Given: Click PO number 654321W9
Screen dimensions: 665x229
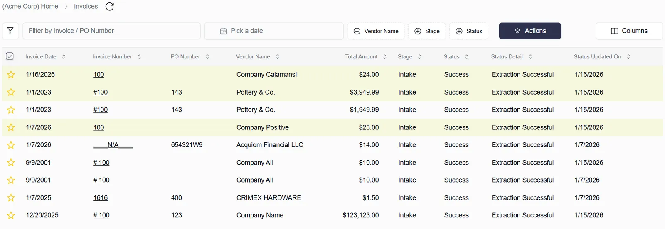Looking at the screenshot, I should (x=187, y=145).
